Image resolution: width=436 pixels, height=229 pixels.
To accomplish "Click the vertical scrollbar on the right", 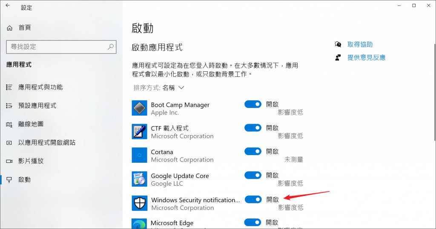I will [x=434, y=93].
